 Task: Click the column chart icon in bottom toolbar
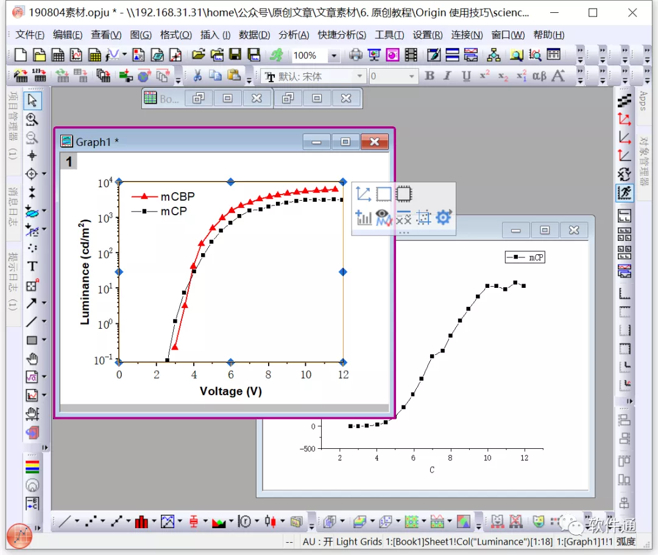[141, 521]
